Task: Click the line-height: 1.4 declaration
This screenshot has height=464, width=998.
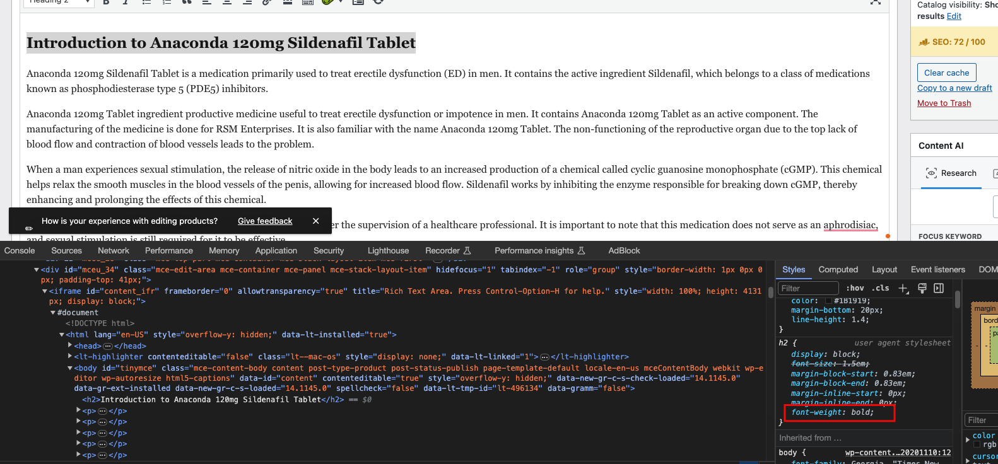Action: (x=830, y=320)
